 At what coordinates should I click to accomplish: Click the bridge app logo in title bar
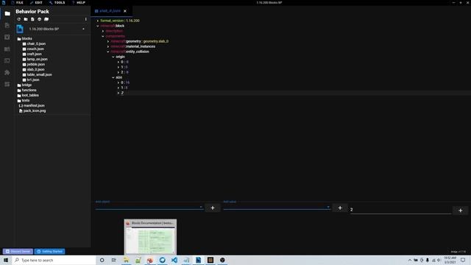click(x=4, y=2)
